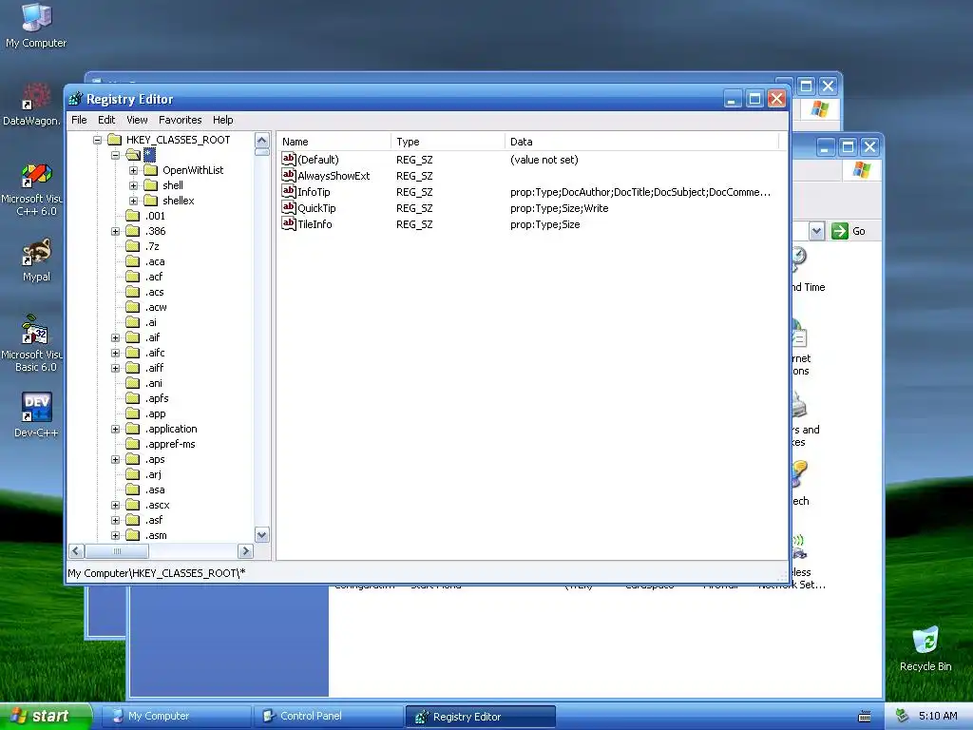Expand the shell subkey

pyautogui.click(x=133, y=185)
